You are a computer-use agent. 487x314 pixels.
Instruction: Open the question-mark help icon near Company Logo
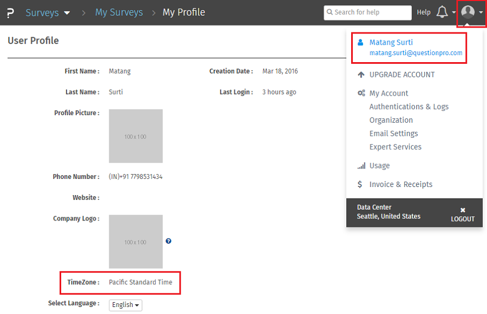coord(168,241)
